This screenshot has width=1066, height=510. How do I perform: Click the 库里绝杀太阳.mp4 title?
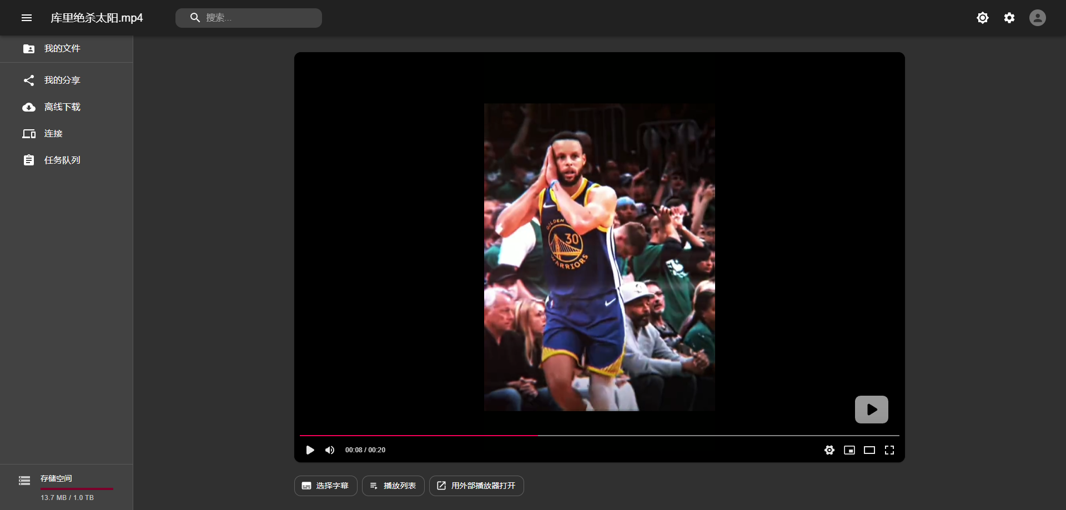tap(97, 18)
